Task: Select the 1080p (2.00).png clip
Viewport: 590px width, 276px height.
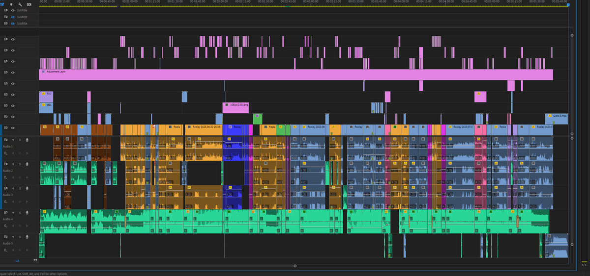Action: [x=236, y=108]
